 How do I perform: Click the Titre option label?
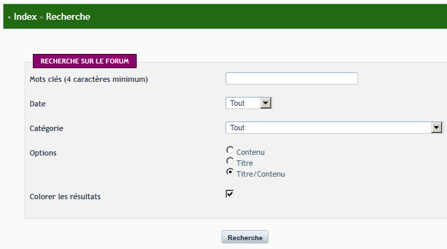point(245,163)
